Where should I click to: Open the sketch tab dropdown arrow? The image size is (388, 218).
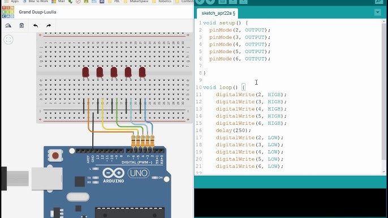pyautogui.click(x=378, y=12)
